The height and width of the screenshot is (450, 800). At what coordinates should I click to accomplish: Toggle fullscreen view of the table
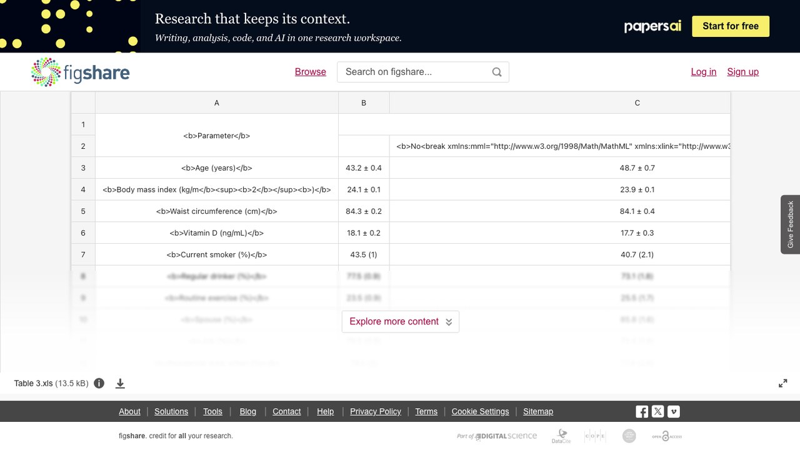[x=782, y=383]
